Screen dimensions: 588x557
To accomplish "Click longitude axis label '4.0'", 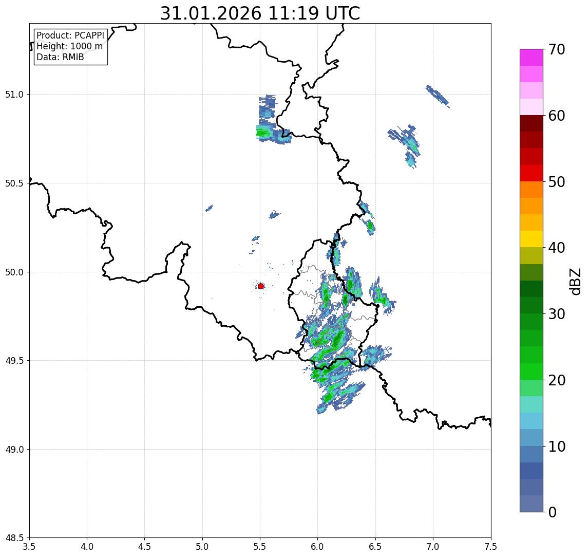I will click(x=87, y=547).
